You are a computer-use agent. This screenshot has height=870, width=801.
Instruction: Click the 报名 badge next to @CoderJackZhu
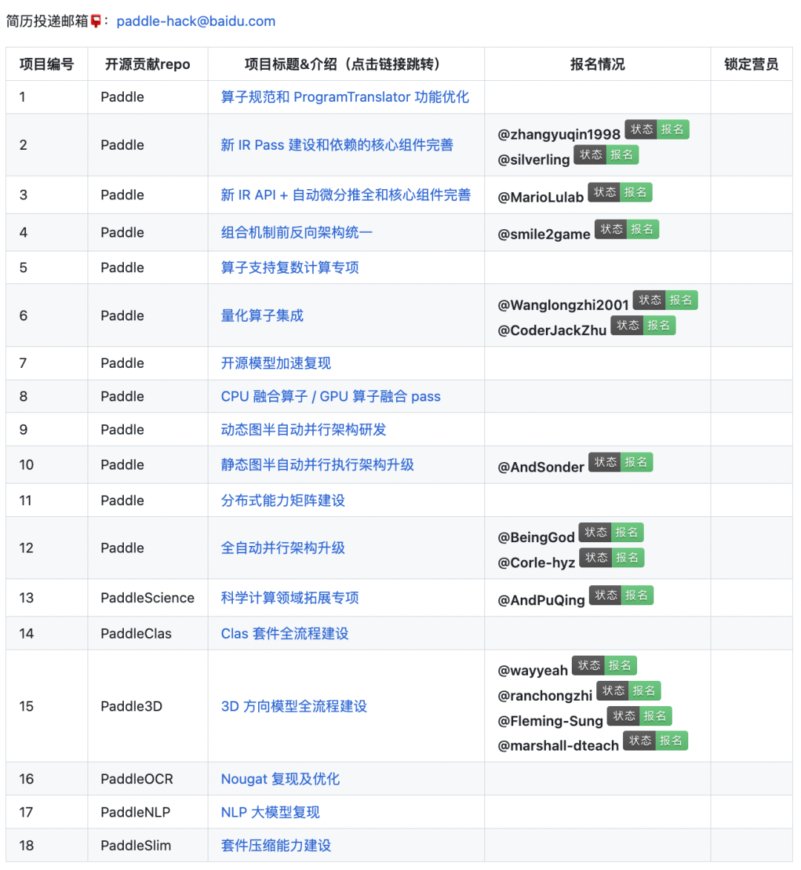659,325
